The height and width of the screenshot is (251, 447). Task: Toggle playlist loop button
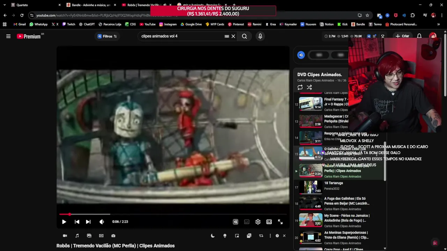300,88
